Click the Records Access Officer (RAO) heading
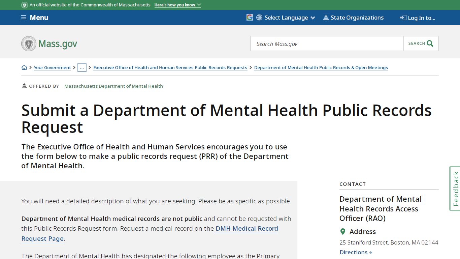The image size is (460, 259). pos(381,209)
